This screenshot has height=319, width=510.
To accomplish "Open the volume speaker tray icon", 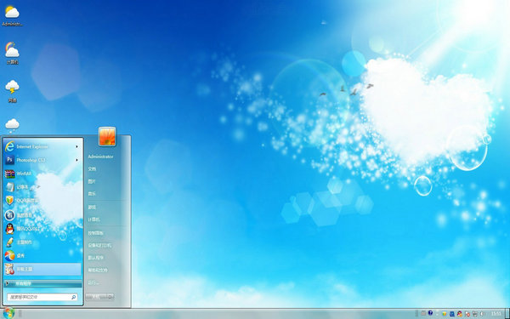I will click(482, 314).
